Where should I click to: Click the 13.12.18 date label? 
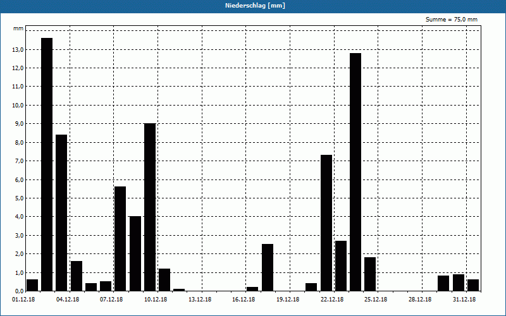[x=200, y=300]
